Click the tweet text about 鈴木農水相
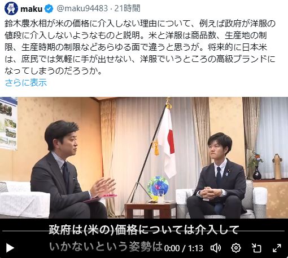This screenshot has height=258, width=288. click(x=140, y=47)
